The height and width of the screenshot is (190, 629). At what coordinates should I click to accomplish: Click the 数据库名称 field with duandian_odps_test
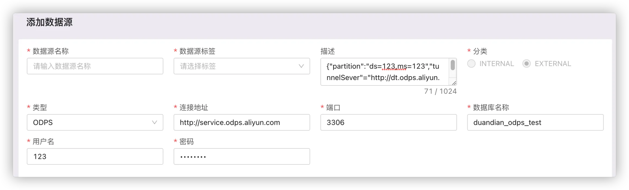(535, 122)
